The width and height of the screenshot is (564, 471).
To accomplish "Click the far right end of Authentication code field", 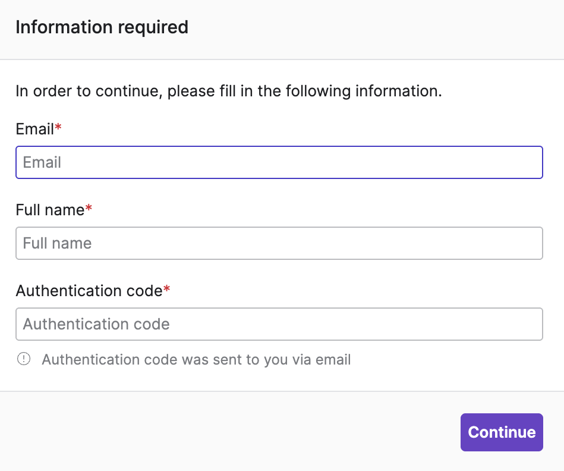I will [x=532, y=324].
